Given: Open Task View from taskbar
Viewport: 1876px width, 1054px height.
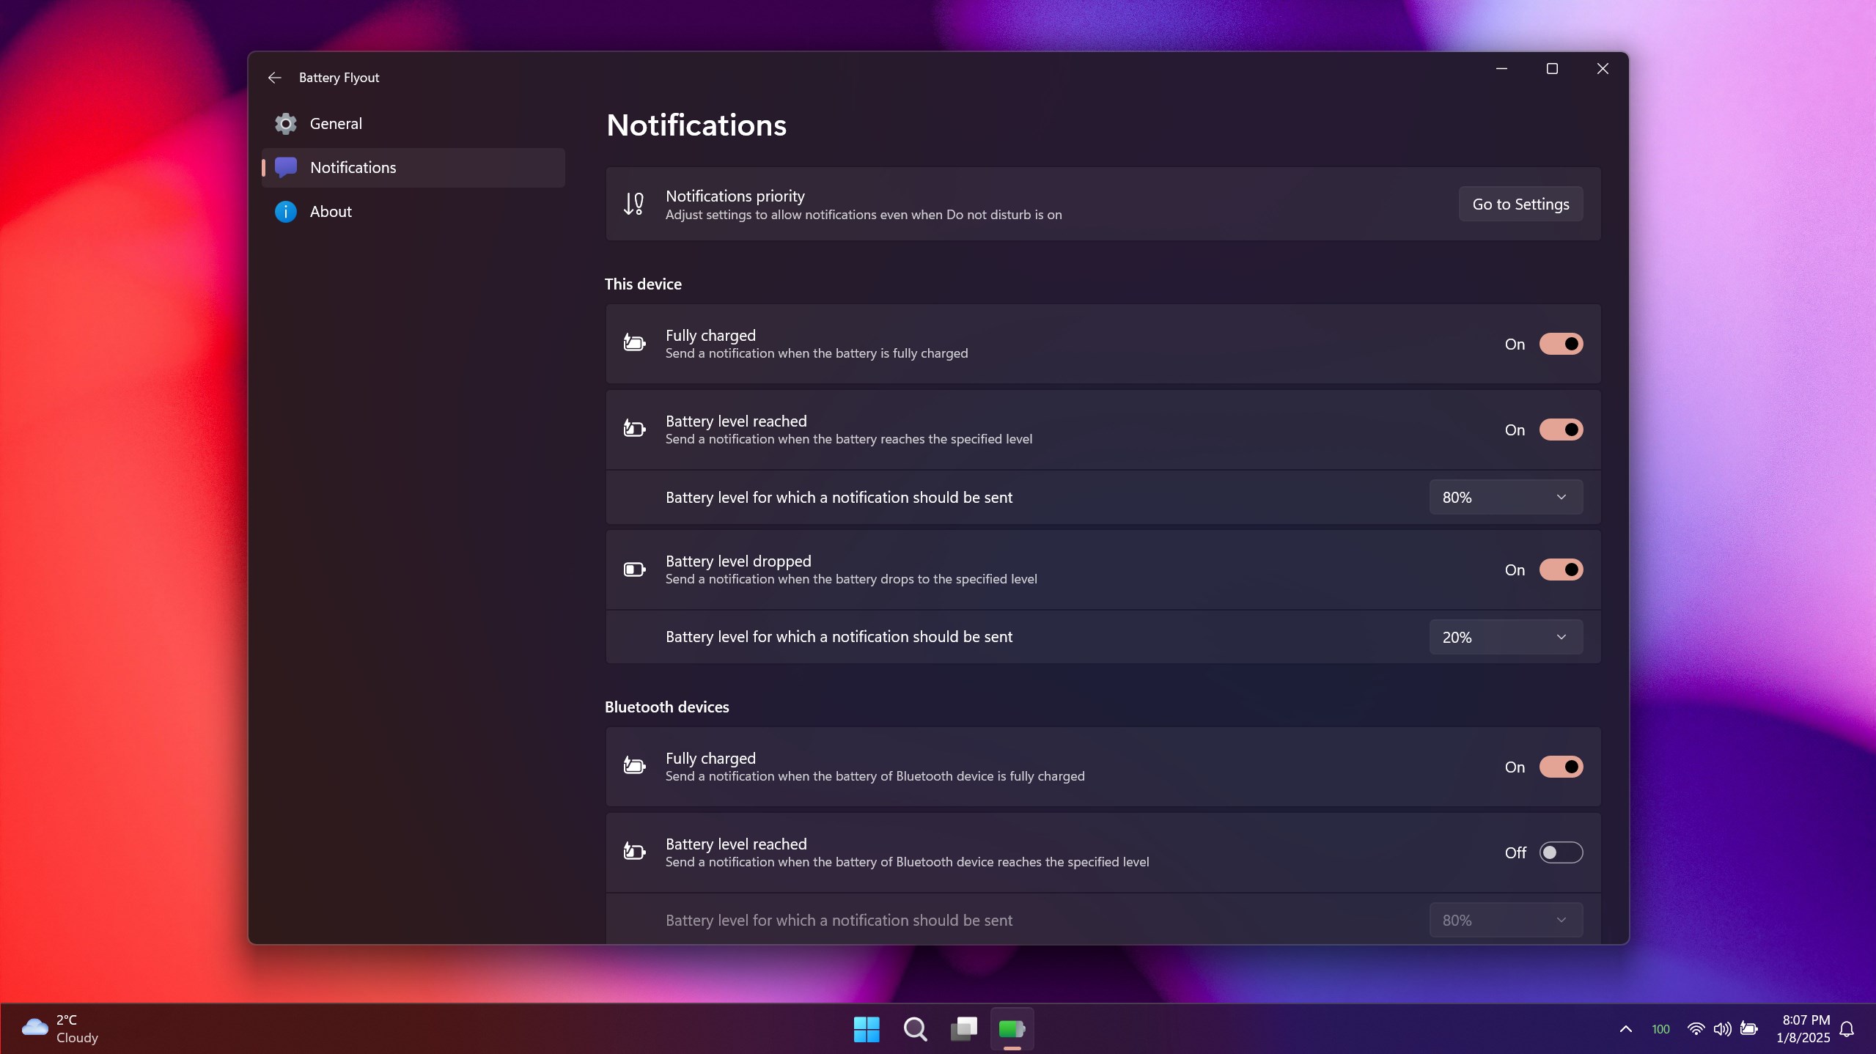Looking at the screenshot, I should (963, 1029).
